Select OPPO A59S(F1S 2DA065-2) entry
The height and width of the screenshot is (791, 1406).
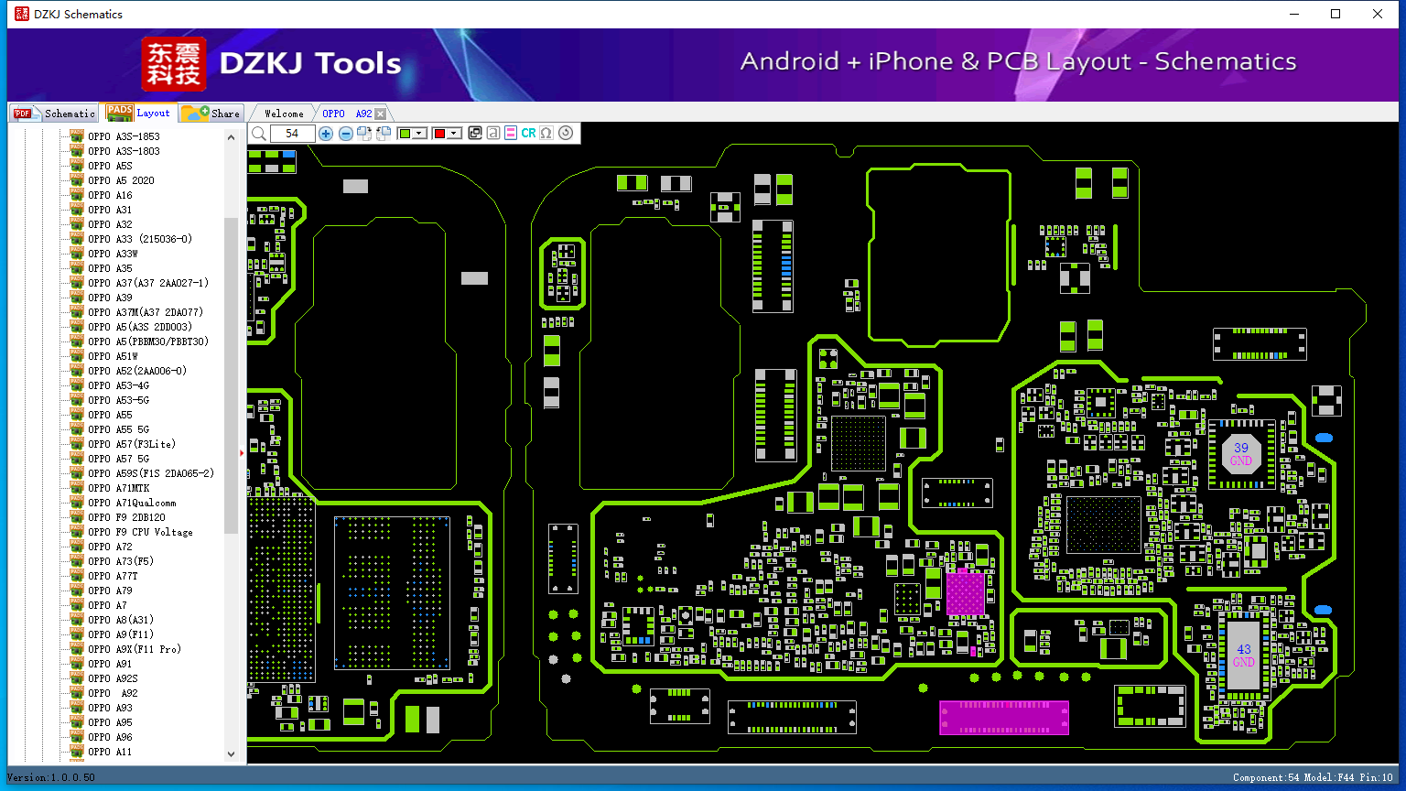[151, 473]
